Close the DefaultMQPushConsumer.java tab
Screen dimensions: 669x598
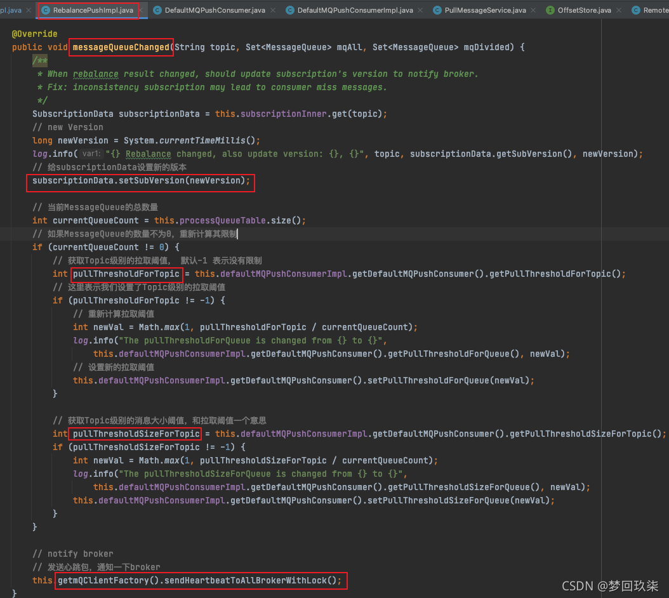tap(272, 11)
